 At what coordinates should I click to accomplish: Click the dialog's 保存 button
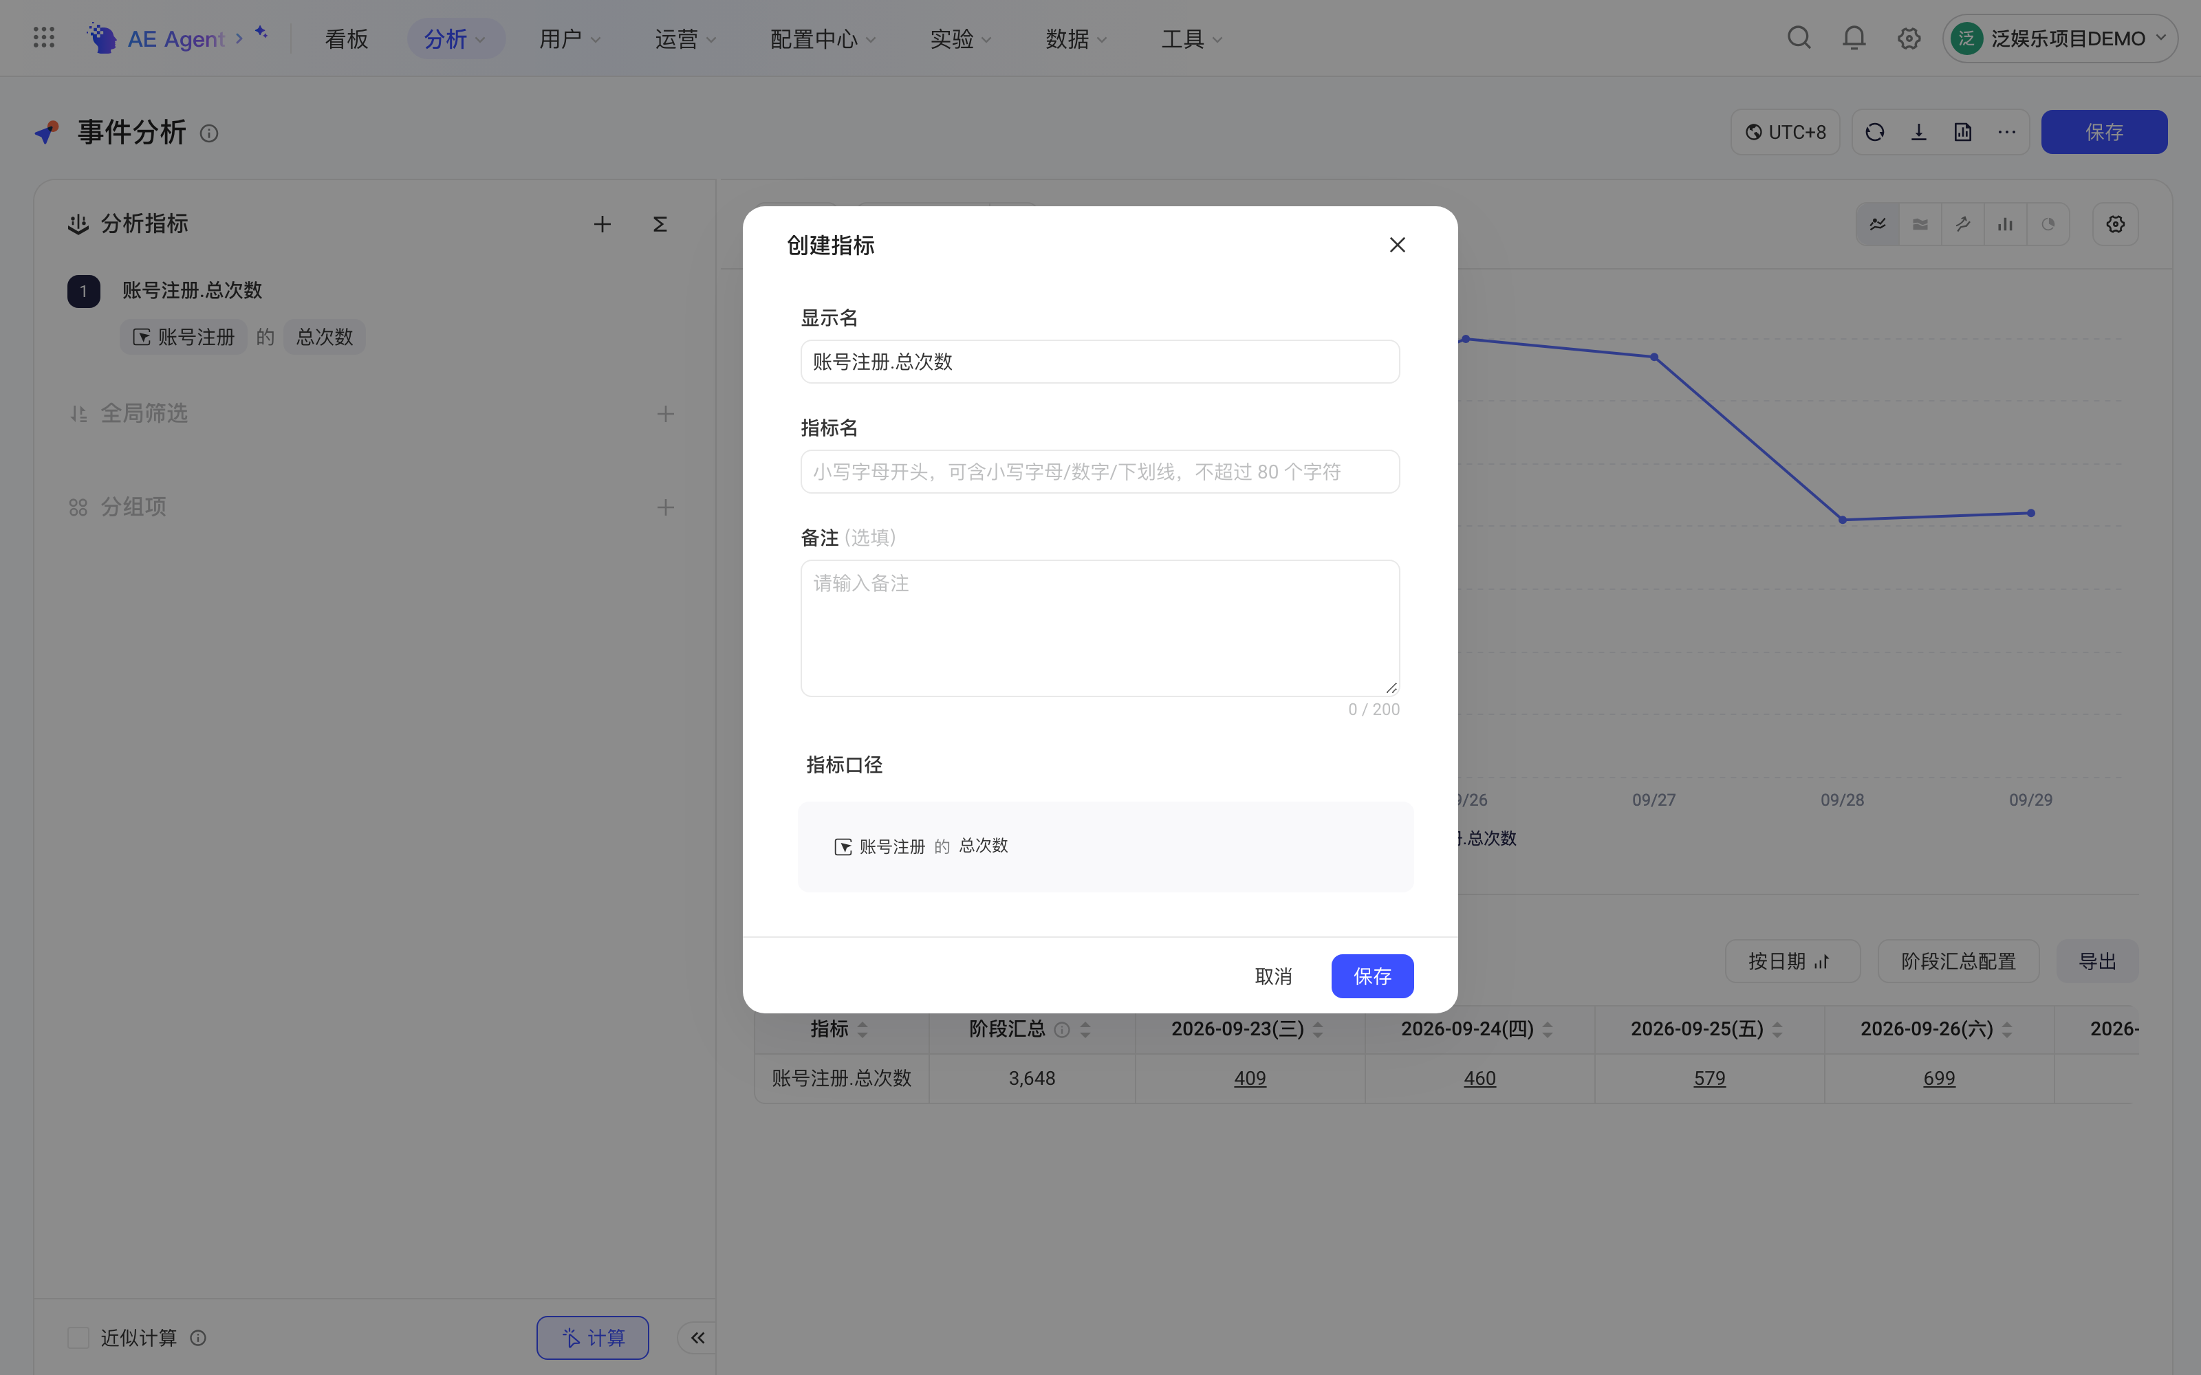coord(1371,976)
